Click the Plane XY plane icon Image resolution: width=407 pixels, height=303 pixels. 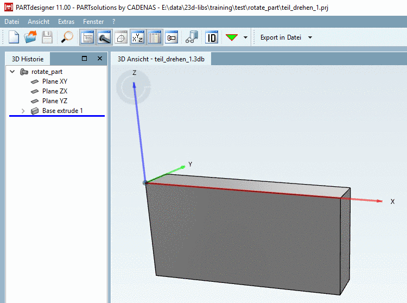pos(35,81)
